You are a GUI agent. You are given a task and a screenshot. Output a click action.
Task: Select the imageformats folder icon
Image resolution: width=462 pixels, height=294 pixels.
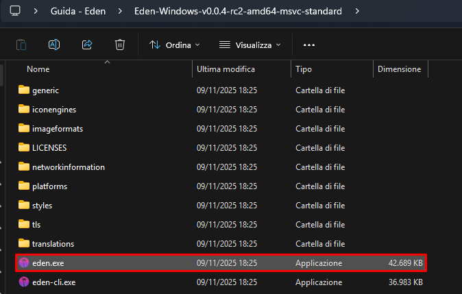24,128
